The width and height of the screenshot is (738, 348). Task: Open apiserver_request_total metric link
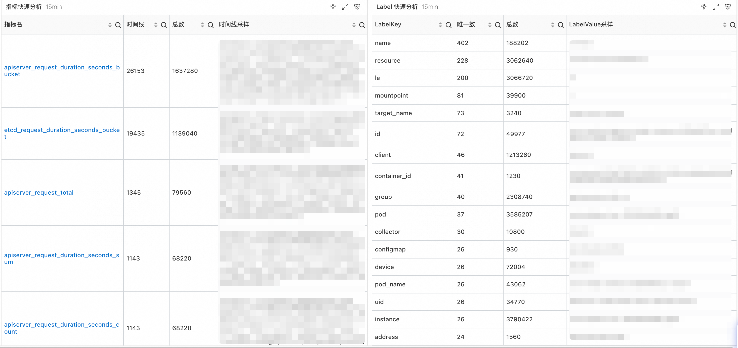coord(39,192)
